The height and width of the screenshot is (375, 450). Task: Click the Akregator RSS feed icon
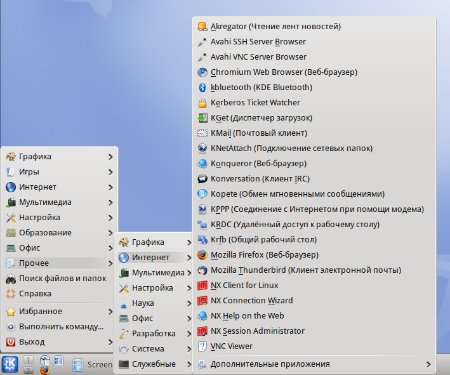202,27
